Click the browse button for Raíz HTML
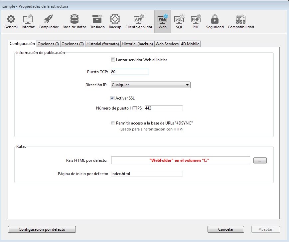 pos(260,161)
